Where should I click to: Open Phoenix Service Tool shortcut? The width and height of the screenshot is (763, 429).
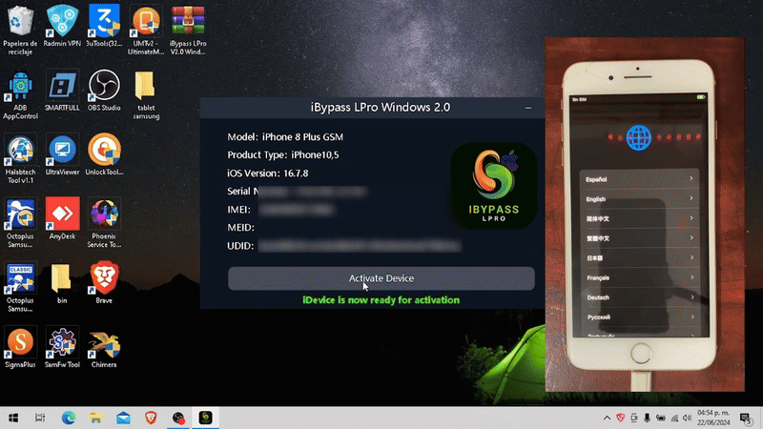[x=104, y=223]
